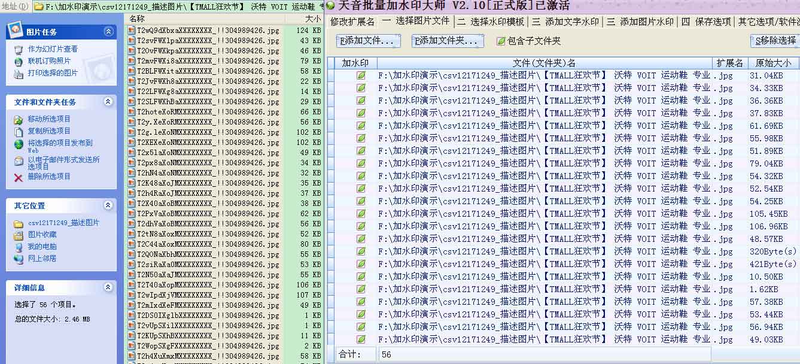Viewport: 800px width, 364px height.
Task: Click the publish to Web globe icon
Action: tap(19, 144)
